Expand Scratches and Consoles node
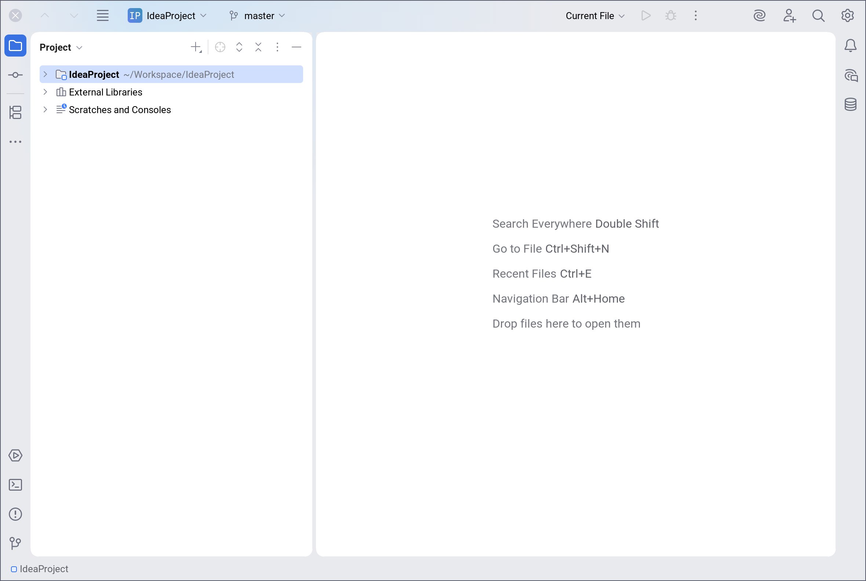 tap(45, 110)
